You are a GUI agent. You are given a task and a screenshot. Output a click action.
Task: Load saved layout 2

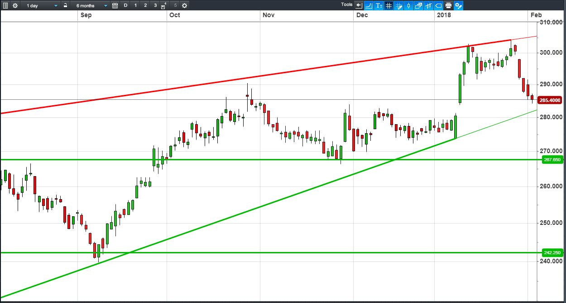[x=145, y=5]
